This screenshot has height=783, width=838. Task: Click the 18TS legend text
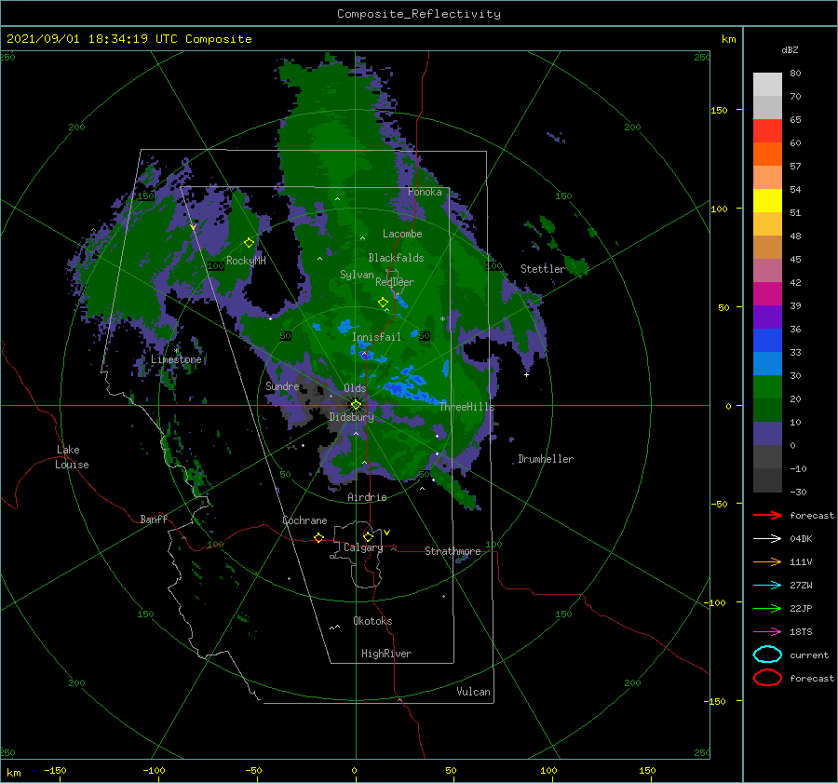[x=801, y=632]
